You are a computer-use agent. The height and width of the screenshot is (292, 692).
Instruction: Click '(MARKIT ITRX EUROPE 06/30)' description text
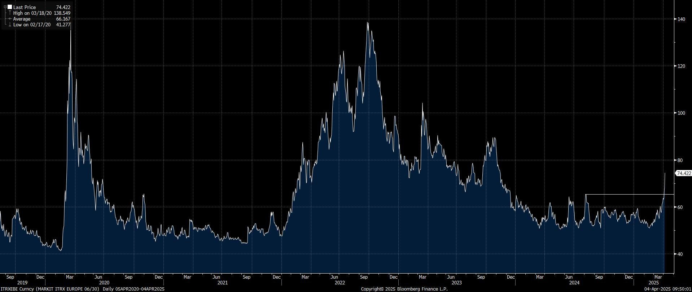(67, 289)
